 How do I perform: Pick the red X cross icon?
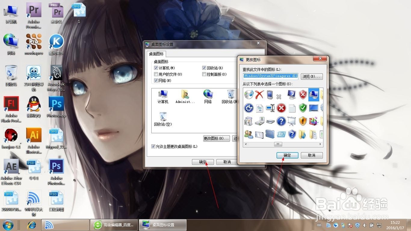click(259, 95)
